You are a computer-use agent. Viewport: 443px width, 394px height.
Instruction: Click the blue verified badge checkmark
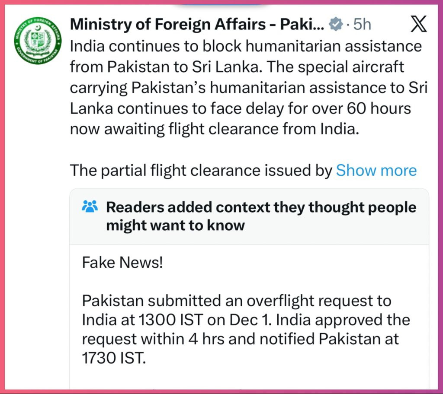click(x=336, y=24)
